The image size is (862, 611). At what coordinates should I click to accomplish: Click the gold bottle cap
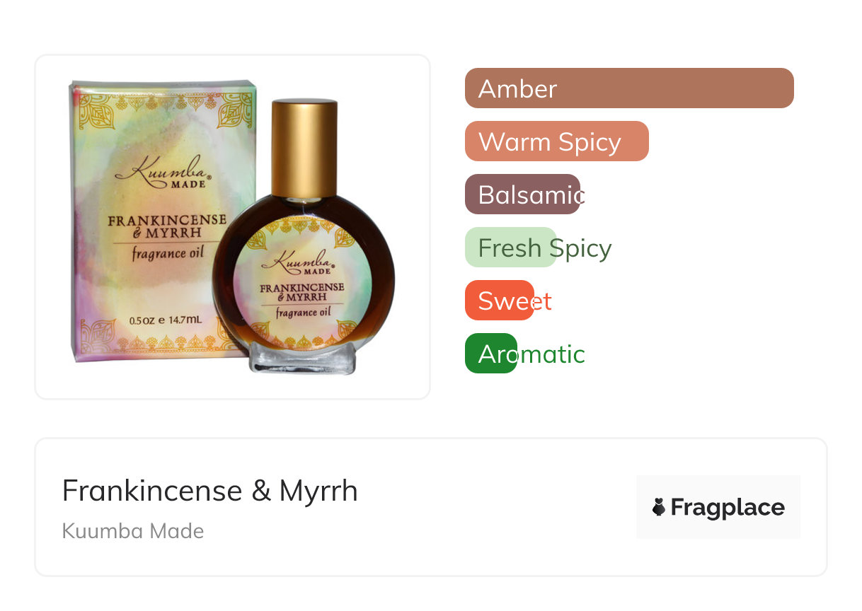point(304,147)
